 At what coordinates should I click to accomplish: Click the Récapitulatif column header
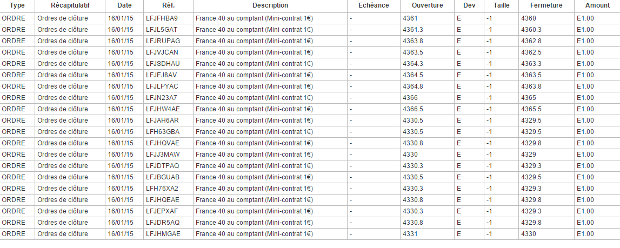tap(70, 5)
